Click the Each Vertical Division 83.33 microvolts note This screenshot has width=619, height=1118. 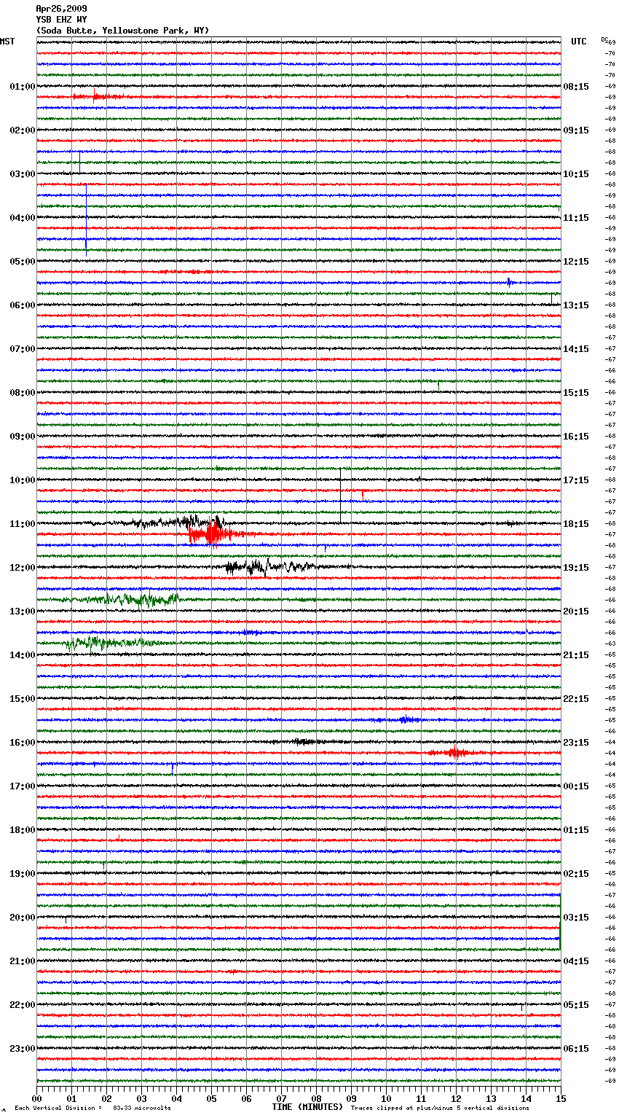pos(92,1108)
